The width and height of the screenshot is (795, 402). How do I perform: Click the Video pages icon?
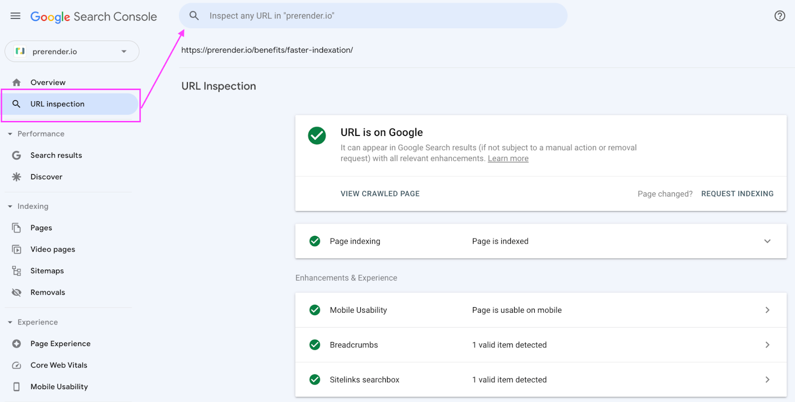(16, 249)
